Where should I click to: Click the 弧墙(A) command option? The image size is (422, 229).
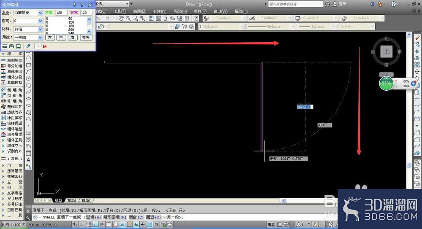point(93,217)
